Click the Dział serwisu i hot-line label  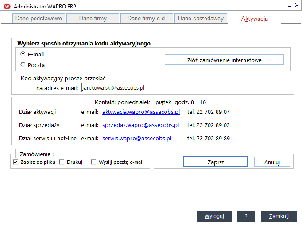48,139
